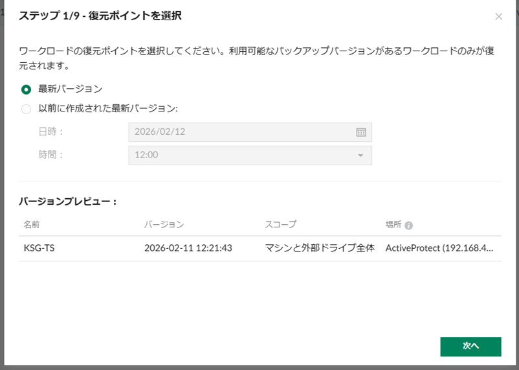This screenshot has width=519, height=370.
Task: Click version timestamp 2026-02-11 12:21:43
Action: click(188, 248)
